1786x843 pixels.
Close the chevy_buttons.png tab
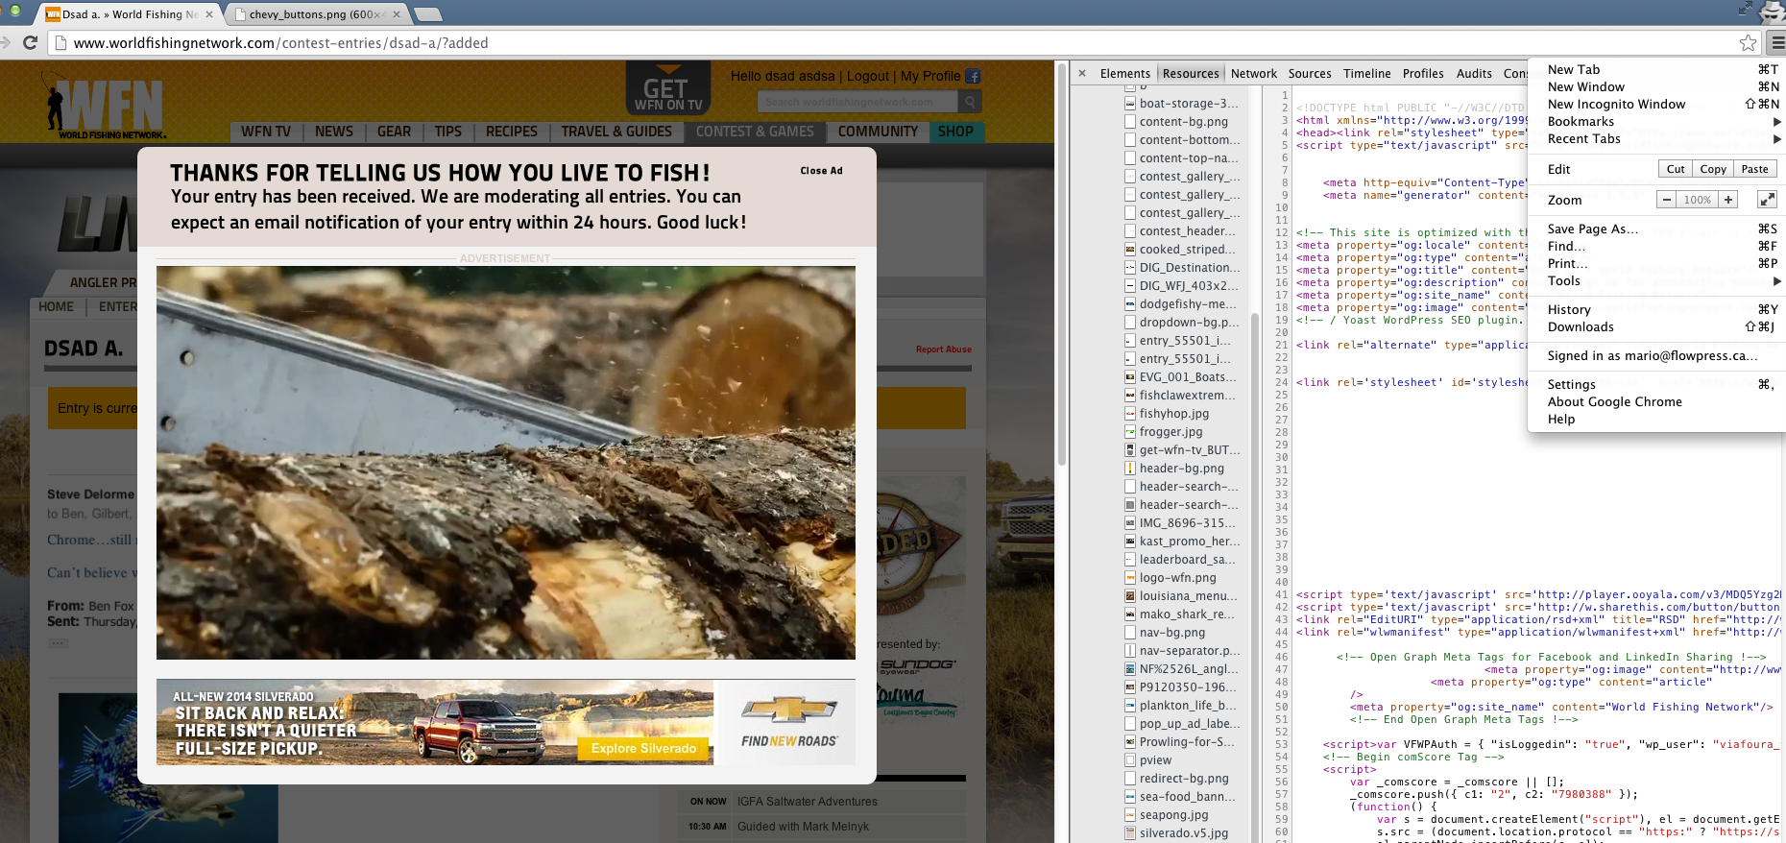click(397, 14)
